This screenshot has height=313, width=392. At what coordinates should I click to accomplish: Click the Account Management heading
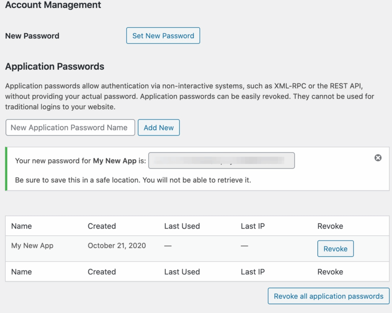[x=53, y=5]
